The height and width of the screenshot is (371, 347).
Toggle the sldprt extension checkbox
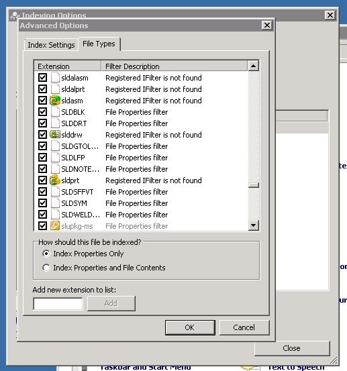click(42, 180)
